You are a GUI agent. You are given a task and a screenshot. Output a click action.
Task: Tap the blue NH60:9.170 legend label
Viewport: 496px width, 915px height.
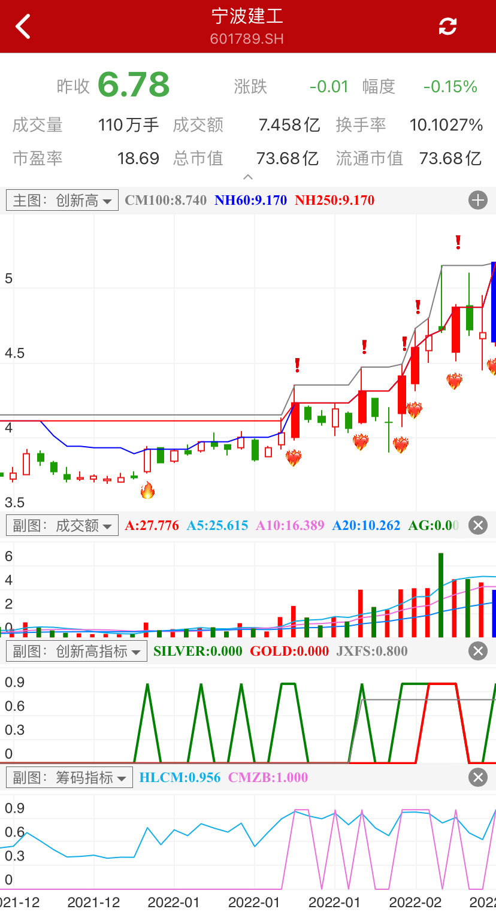(250, 201)
